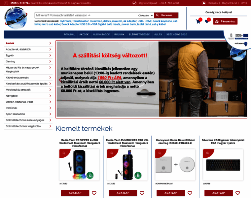The image size is (251, 198).
Task: Expand Kábelrendszerezés category
Action: pos(50,78)
